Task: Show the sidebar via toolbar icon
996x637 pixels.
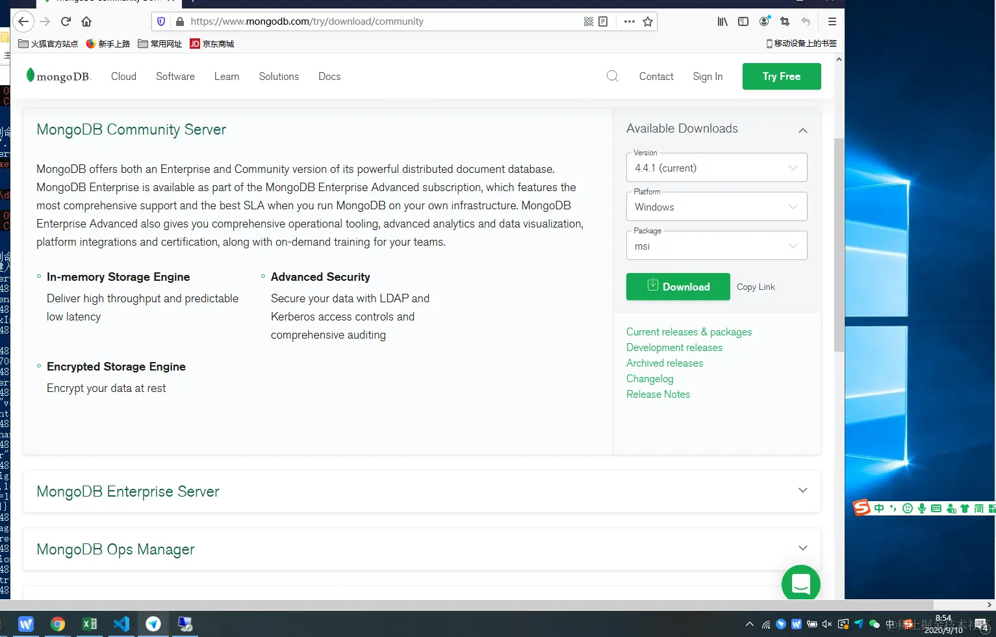Action: [743, 21]
